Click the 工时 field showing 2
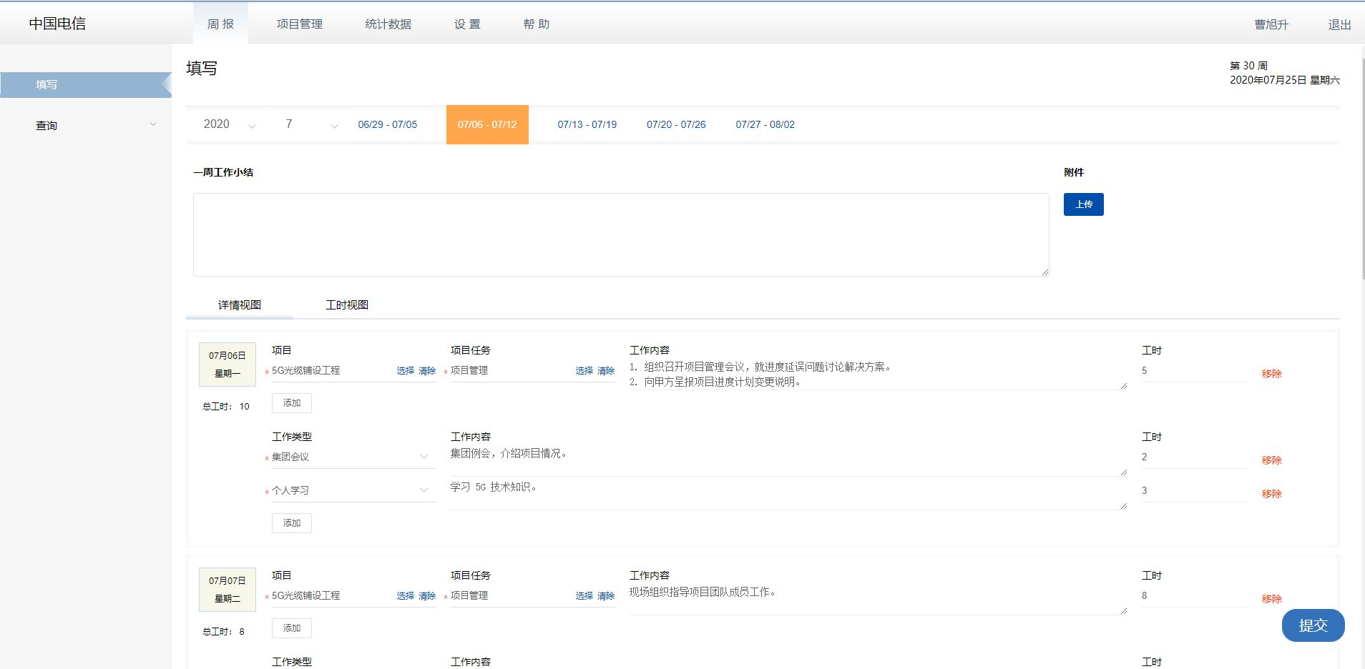 pos(1193,457)
